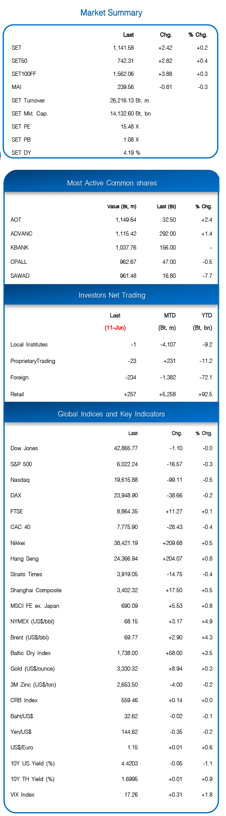Click the Market Summary title

click(111, 13)
